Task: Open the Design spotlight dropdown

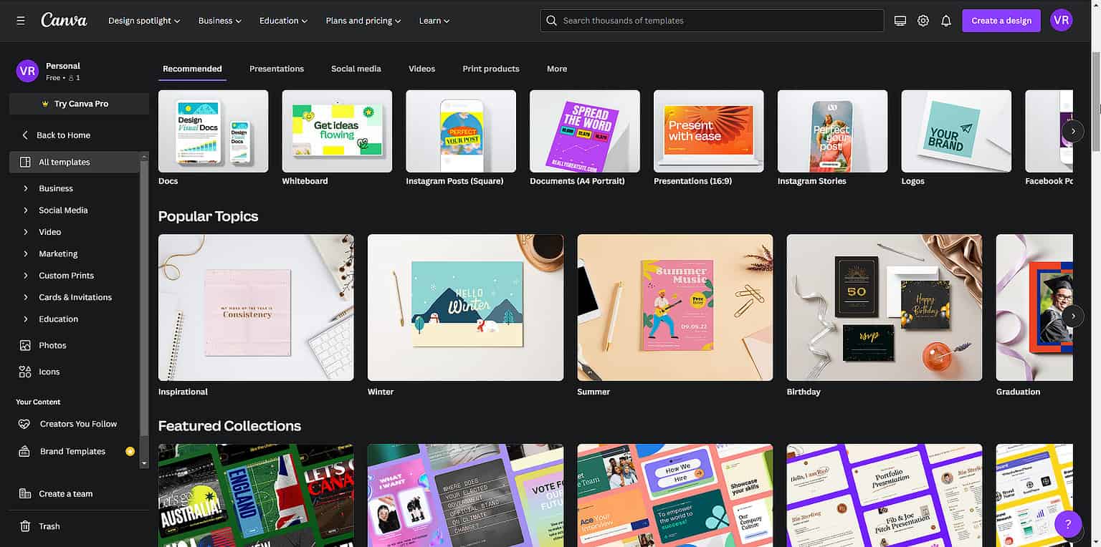Action: coord(143,21)
